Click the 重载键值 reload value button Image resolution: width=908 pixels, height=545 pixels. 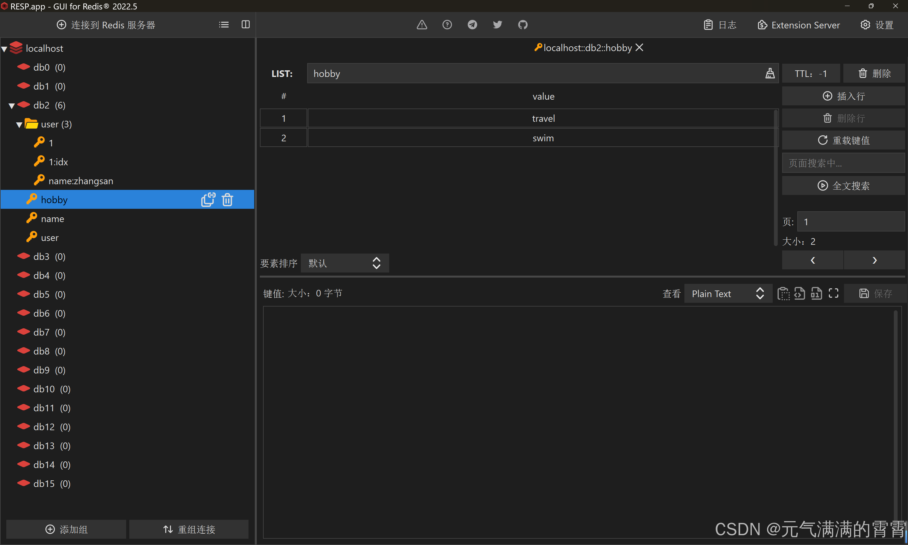tap(843, 140)
